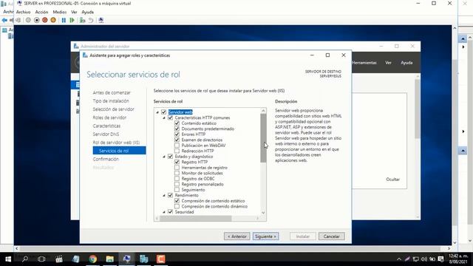
Task: Click the orange Save state toolbar icon
Action: tap(53, 20)
